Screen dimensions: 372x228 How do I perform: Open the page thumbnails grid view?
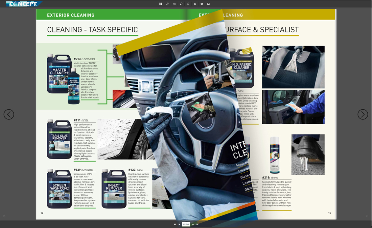(161, 4)
